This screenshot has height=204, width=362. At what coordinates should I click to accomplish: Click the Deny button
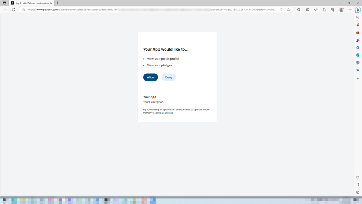[x=169, y=77]
